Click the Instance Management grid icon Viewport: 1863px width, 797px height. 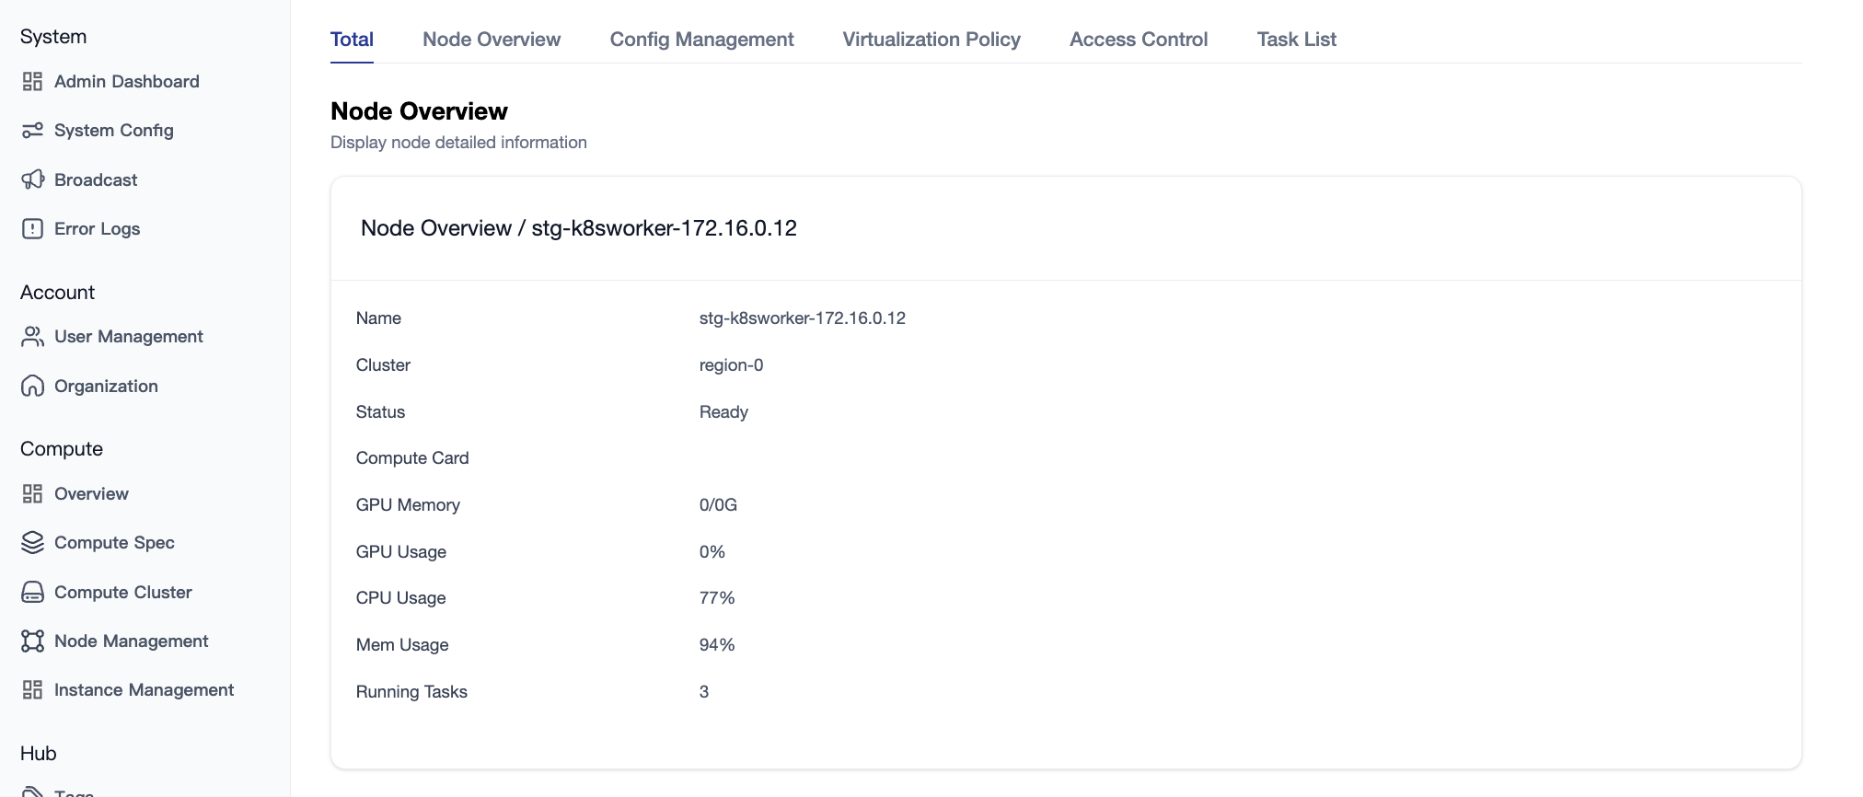[32, 690]
